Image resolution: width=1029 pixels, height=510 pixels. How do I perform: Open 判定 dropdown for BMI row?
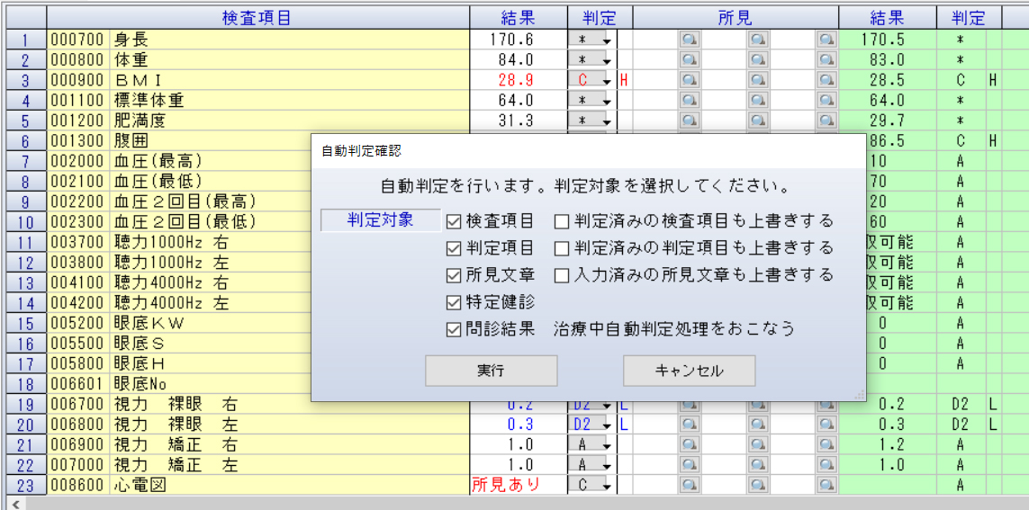607,81
